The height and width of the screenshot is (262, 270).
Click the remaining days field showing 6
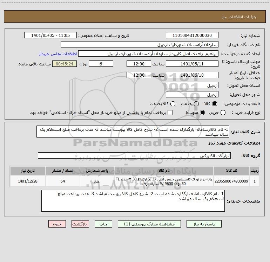tap(101, 64)
